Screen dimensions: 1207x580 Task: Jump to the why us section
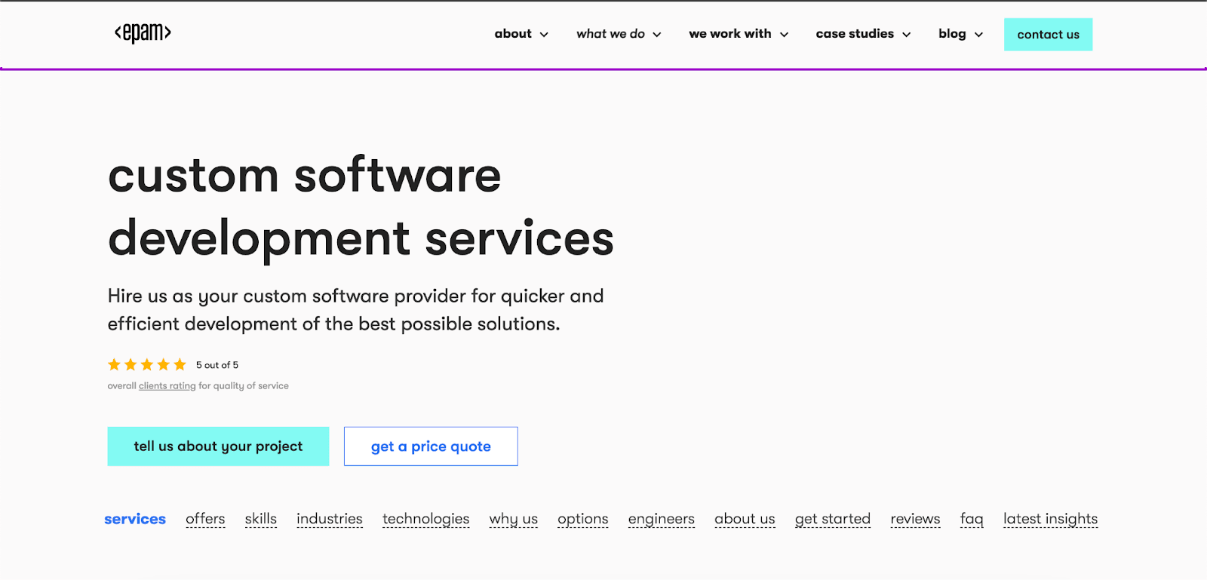(514, 519)
